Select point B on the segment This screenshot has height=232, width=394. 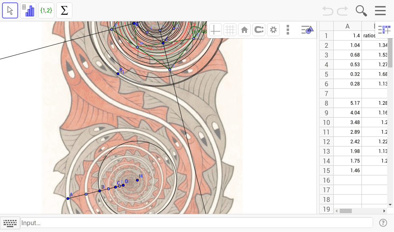coord(100,191)
